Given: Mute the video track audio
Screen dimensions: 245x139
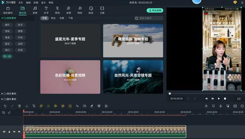Looking at the screenshot, I should [x=14, y=132].
